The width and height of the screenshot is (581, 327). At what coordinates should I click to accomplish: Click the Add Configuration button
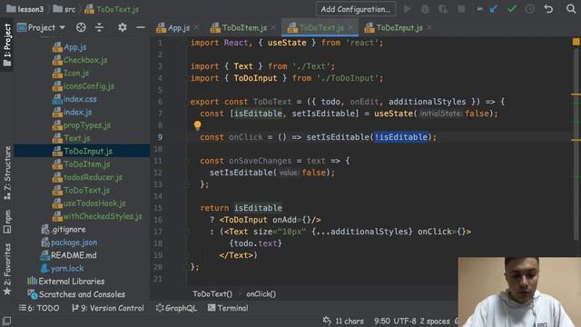coord(356,9)
